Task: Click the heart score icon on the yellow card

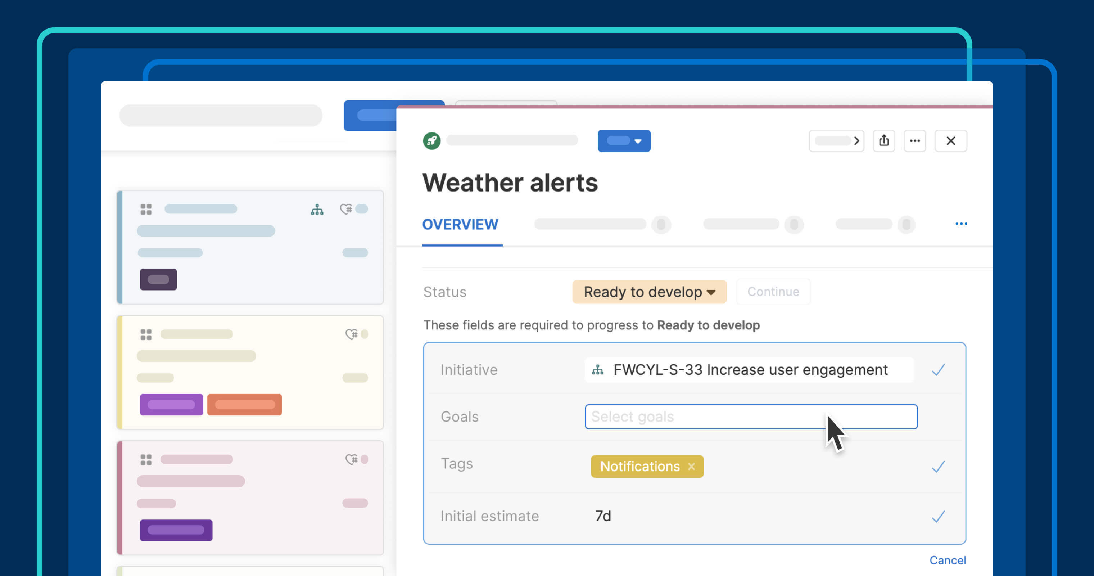Action: [x=351, y=334]
